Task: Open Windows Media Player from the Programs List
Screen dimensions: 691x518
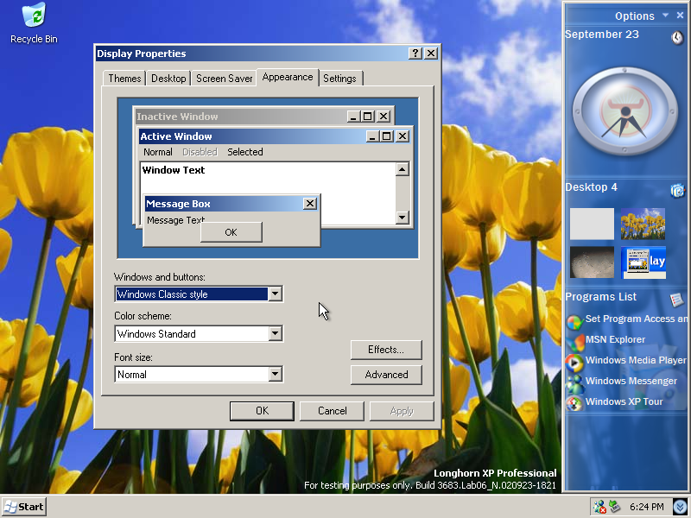Action: pyautogui.click(x=635, y=361)
